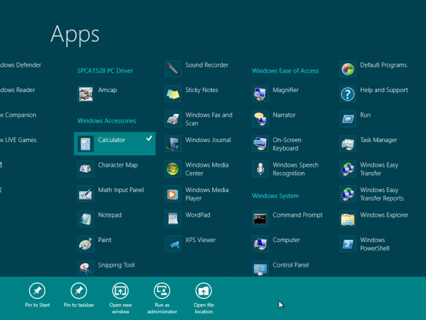426x320 pixels.
Task: Click the Control Panel text label
Action: pos(291,265)
